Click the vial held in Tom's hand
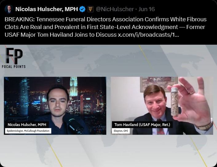217x167 pixels. pyautogui.click(x=174, y=102)
